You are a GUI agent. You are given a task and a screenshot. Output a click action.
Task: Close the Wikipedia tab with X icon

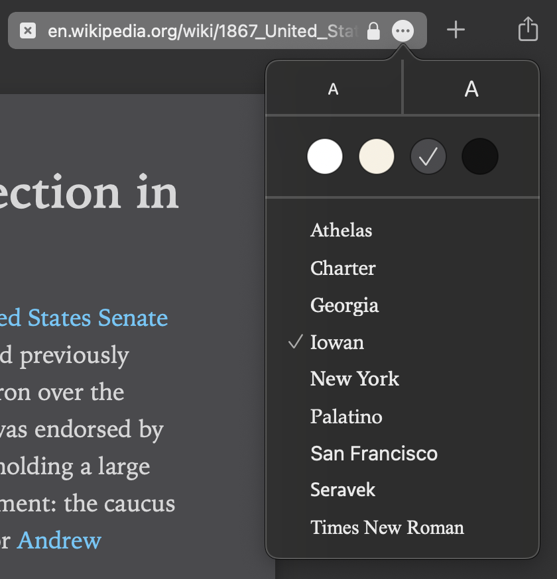pyautogui.click(x=27, y=30)
